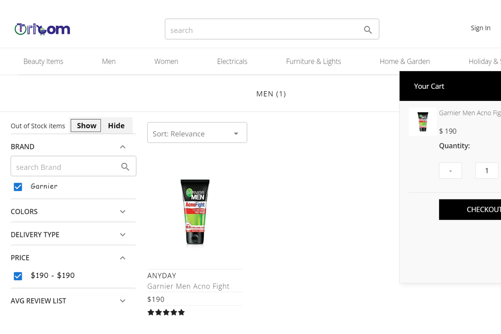Click the Quantity: label in cart
Viewport: 501px width, 334px height.
pyautogui.click(x=455, y=146)
